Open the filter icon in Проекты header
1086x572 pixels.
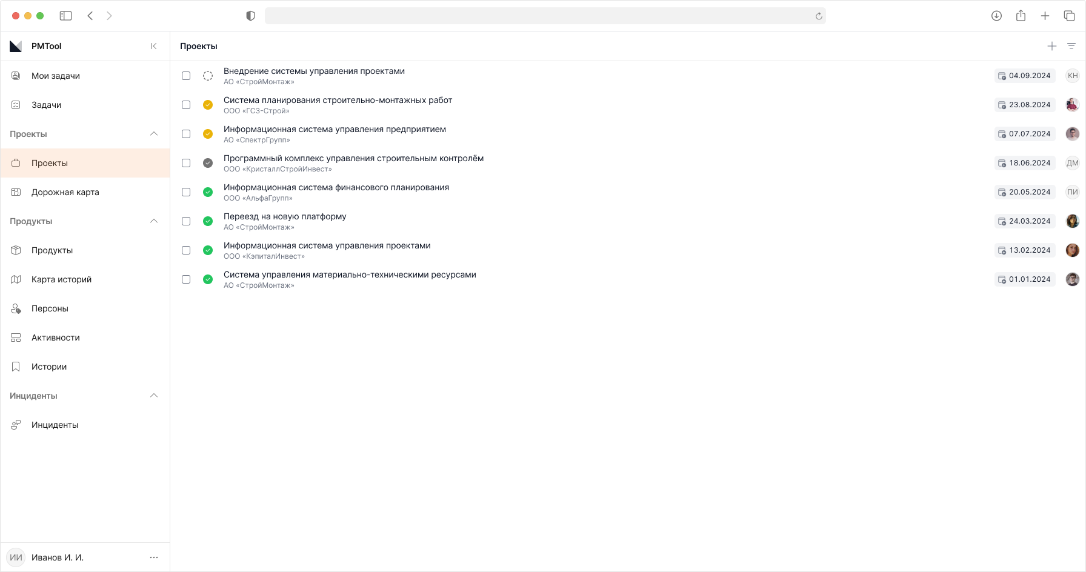click(x=1071, y=46)
